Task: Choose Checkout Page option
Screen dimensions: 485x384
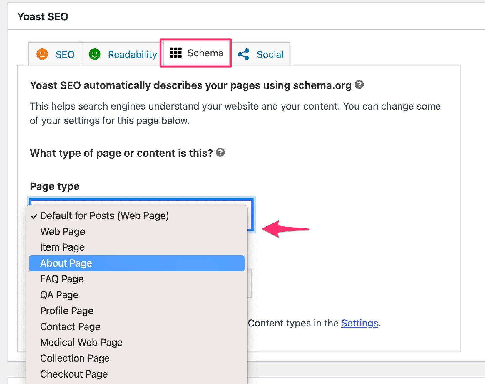Action: point(137,374)
